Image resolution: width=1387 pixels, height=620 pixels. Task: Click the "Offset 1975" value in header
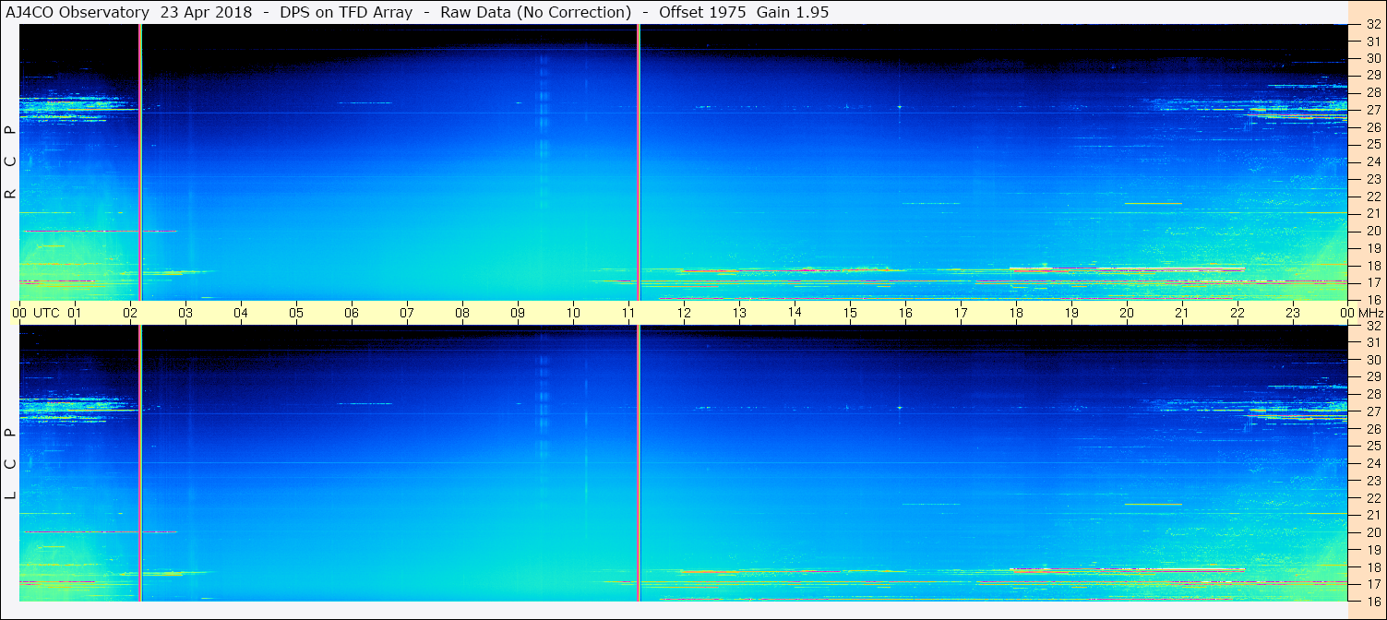point(701,12)
